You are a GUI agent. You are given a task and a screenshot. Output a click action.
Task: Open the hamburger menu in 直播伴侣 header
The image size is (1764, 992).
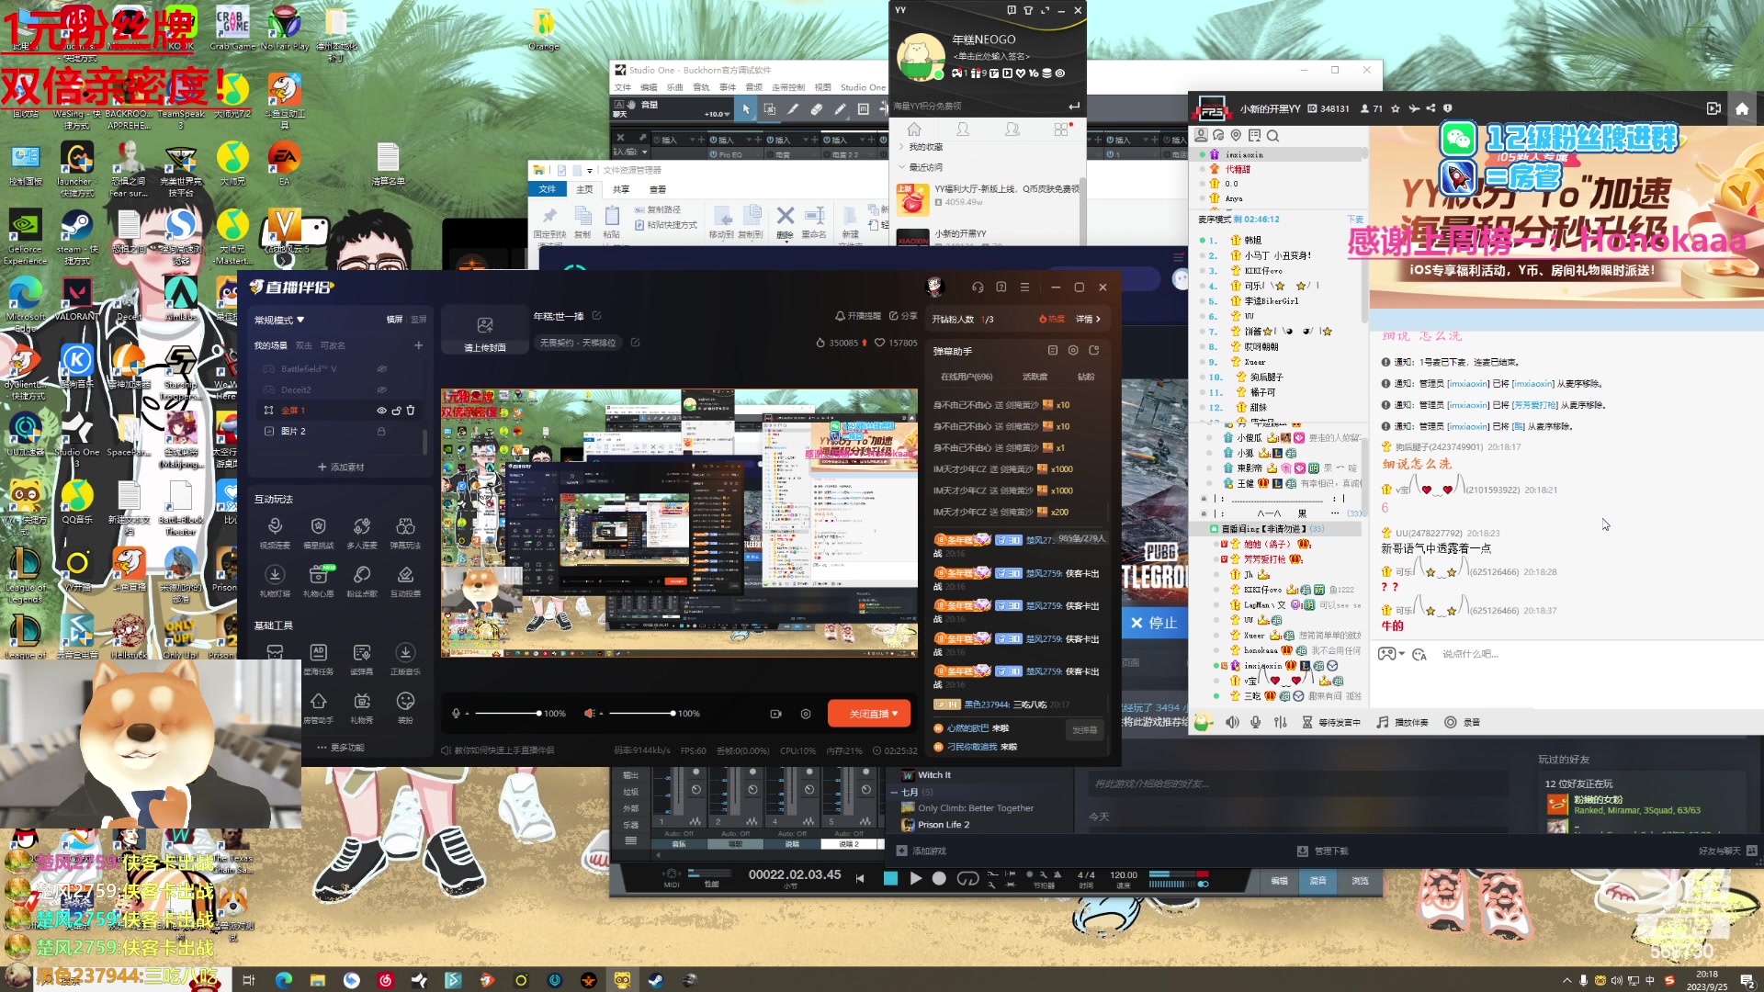1024,287
